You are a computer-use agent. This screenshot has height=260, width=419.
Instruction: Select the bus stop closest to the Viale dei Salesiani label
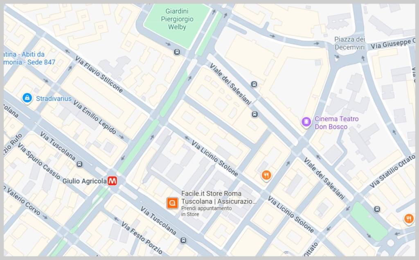tap(254, 84)
